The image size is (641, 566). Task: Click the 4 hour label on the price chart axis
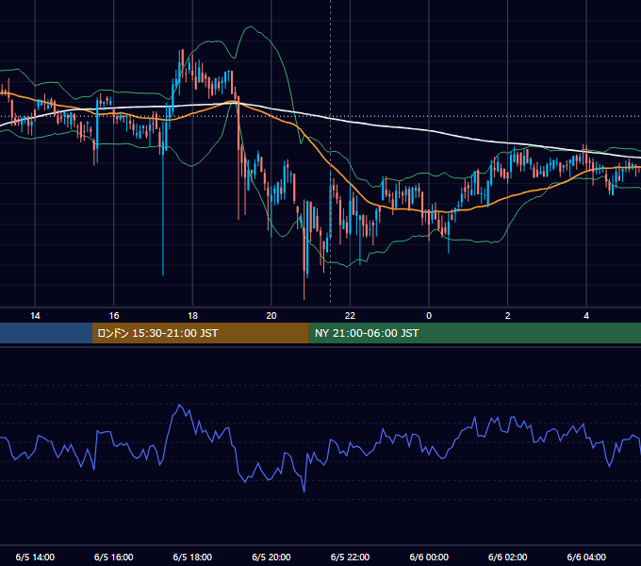[586, 316]
